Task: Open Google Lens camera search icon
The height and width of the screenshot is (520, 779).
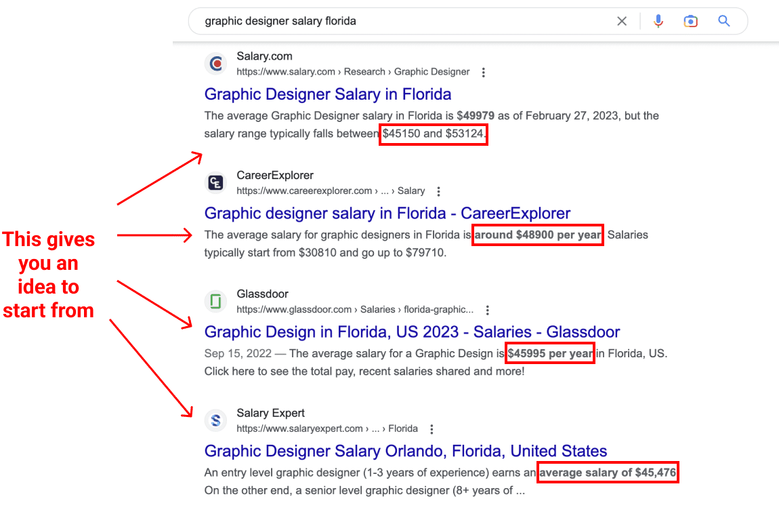Action: point(690,21)
